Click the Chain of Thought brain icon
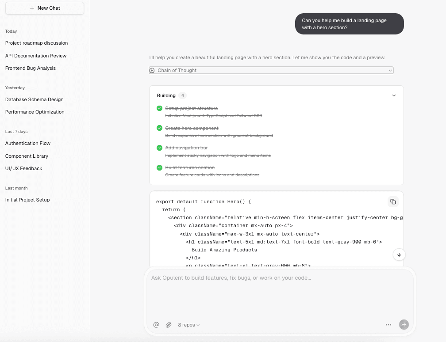The image size is (446, 342). click(153, 70)
